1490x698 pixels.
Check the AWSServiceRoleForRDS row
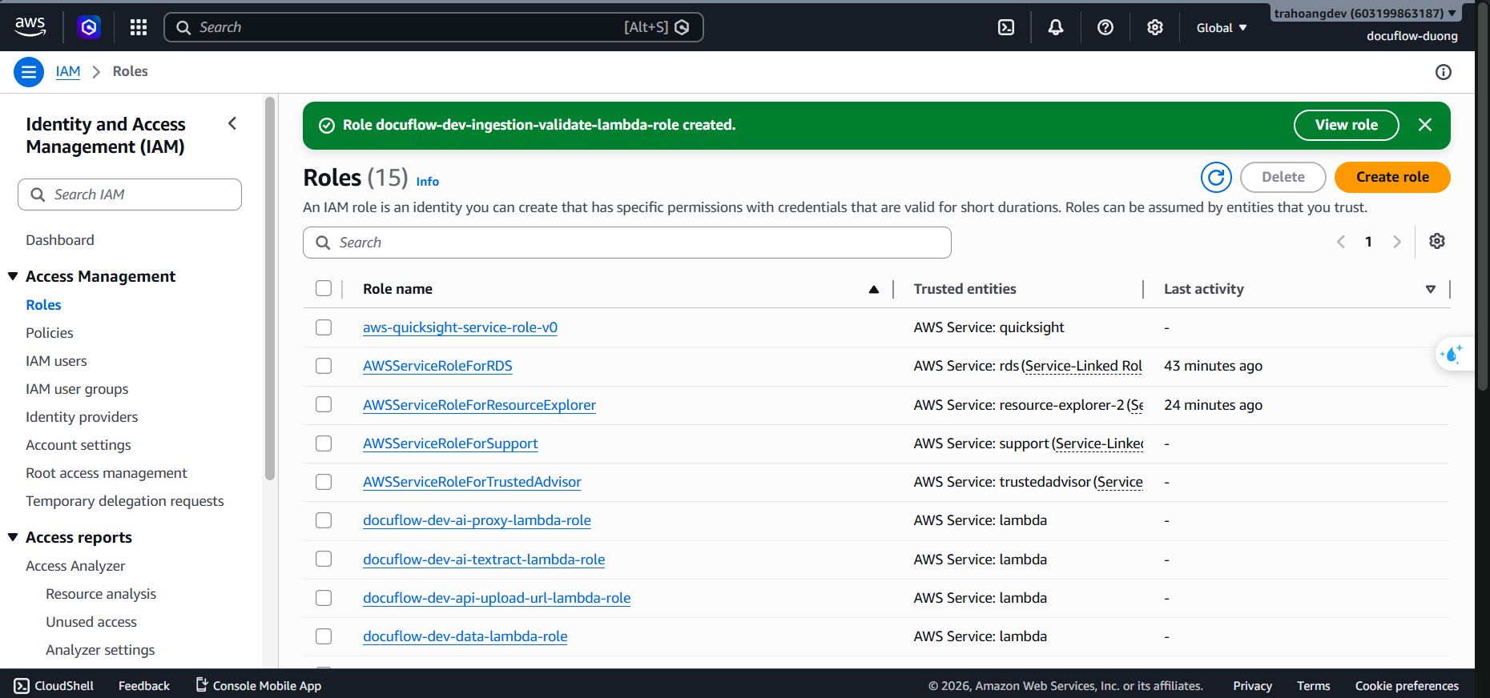point(324,366)
